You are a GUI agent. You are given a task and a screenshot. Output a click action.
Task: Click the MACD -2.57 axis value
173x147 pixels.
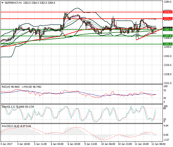pyautogui.click(x=166, y=140)
